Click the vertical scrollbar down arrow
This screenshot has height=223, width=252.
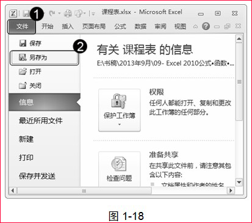pyautogui.click(x=239, y=182)
